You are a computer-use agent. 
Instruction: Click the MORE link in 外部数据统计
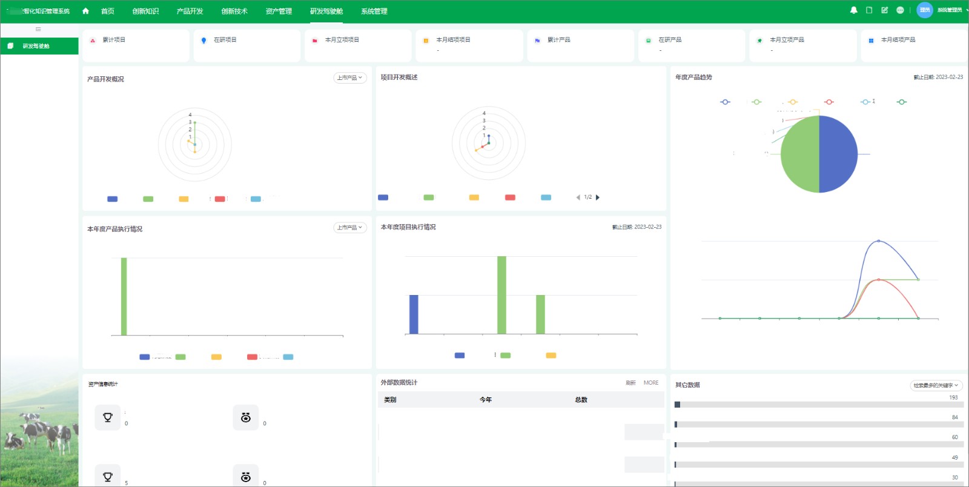[x=651, y=383]
